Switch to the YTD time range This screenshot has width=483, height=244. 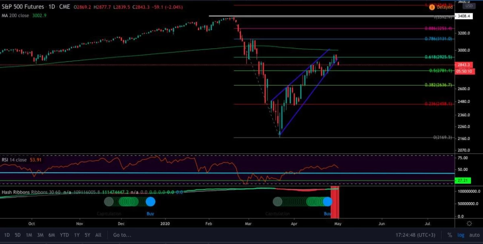[x=64, y=235]
